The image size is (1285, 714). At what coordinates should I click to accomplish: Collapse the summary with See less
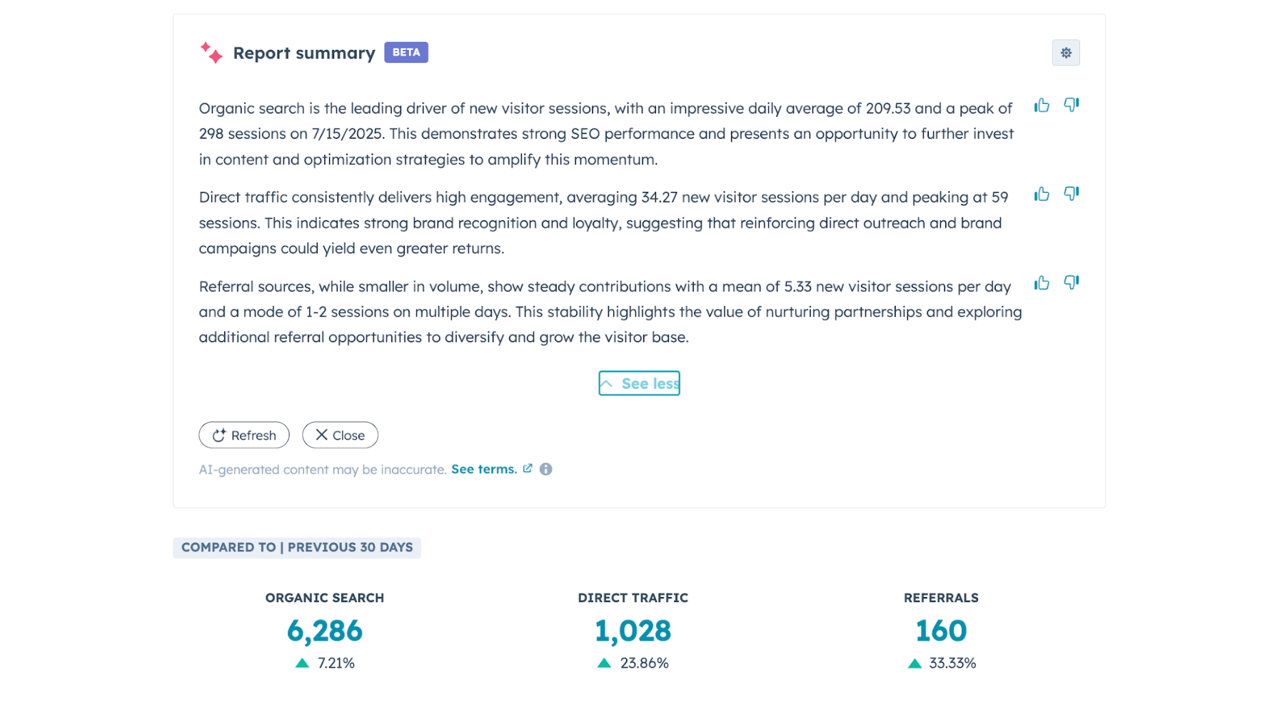tap(639, 384)
